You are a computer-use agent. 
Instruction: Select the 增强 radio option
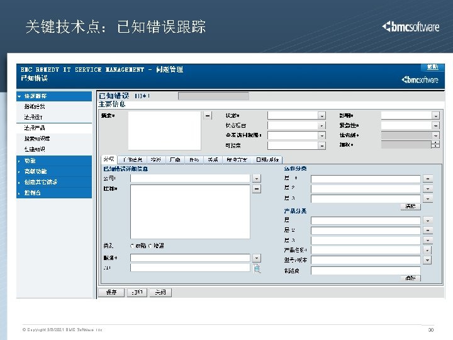tap(150, 246)
